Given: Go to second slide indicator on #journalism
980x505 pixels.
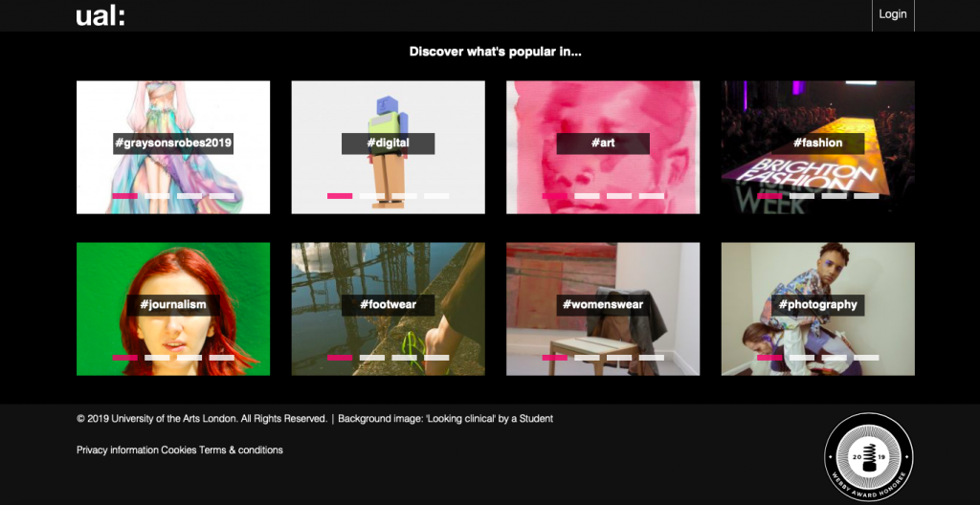Looking at the screenshot, I should pos(157,358).
